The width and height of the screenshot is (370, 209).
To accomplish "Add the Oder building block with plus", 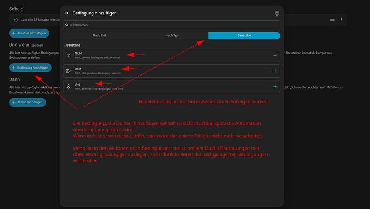I will [275, 71].
